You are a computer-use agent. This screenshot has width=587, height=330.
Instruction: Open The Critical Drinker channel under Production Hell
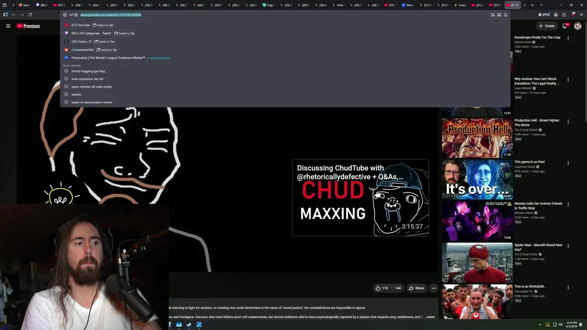click(526, 130)
